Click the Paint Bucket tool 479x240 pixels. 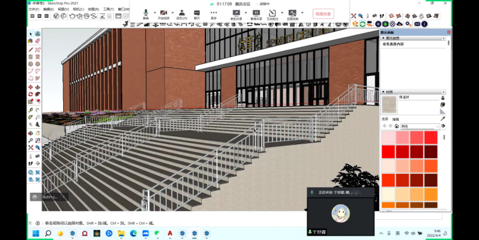click(31, 41)
